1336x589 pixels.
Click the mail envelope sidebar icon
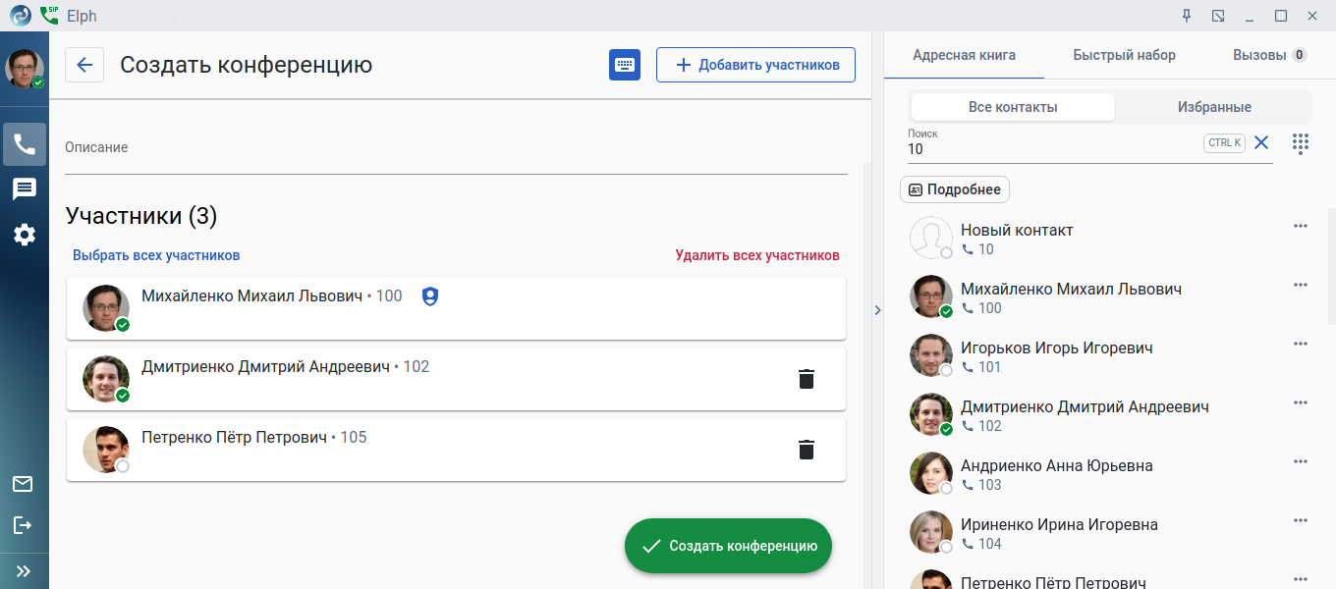point(23,483)
